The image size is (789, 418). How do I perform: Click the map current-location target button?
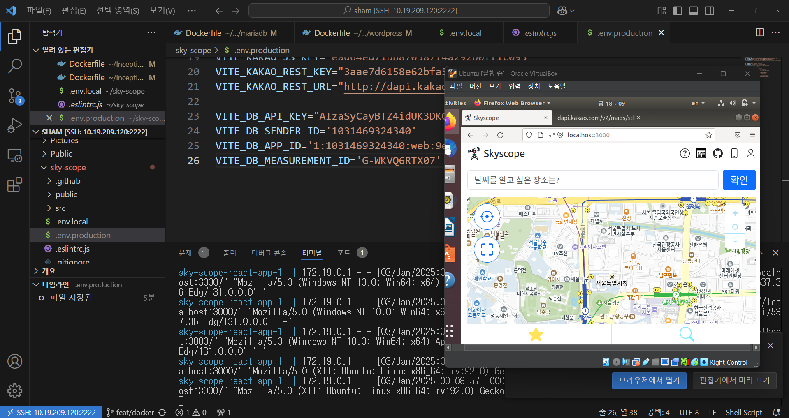487,217
